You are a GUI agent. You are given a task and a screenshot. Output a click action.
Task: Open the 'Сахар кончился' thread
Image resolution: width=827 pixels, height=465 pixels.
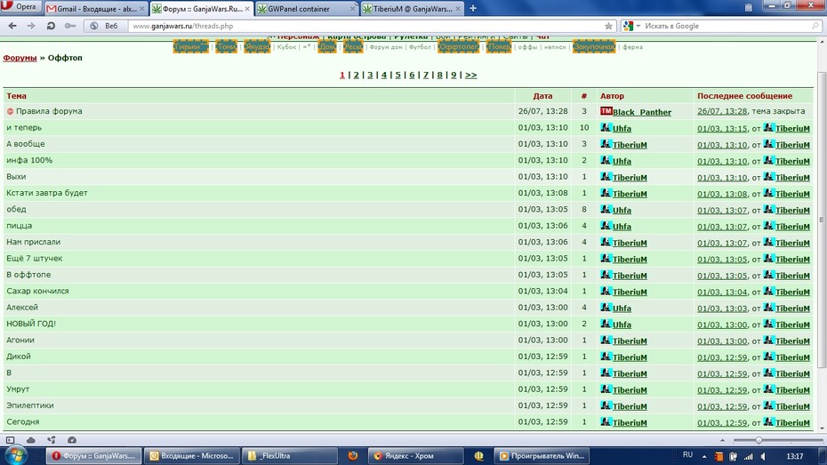coord(37,291)
